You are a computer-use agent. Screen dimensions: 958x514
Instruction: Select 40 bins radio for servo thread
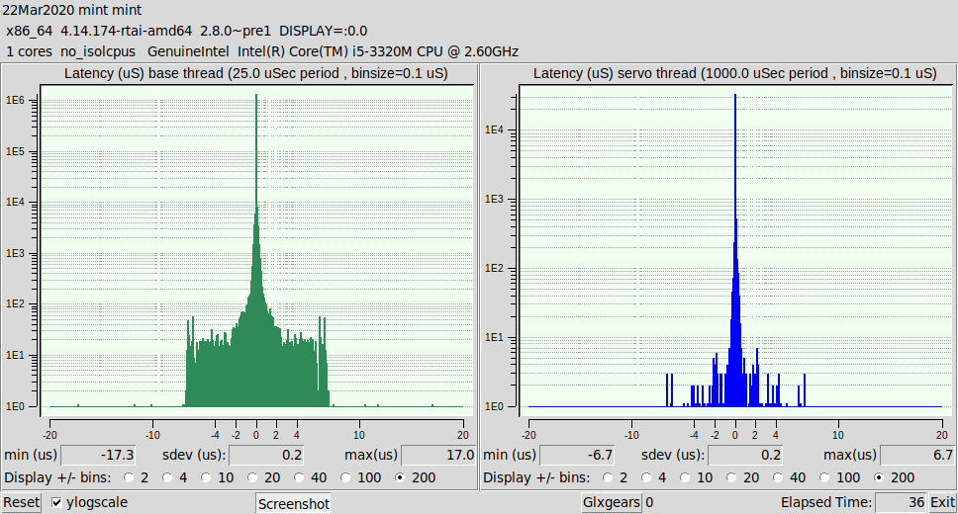tap(778, 477)
